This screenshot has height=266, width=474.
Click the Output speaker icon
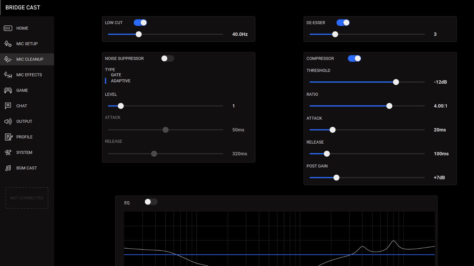point(8,121)
